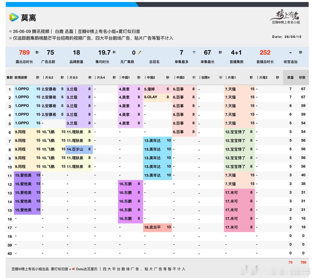Click the Data达瓦里氏 footer text
313x278 pixels.
coord(87,269)
